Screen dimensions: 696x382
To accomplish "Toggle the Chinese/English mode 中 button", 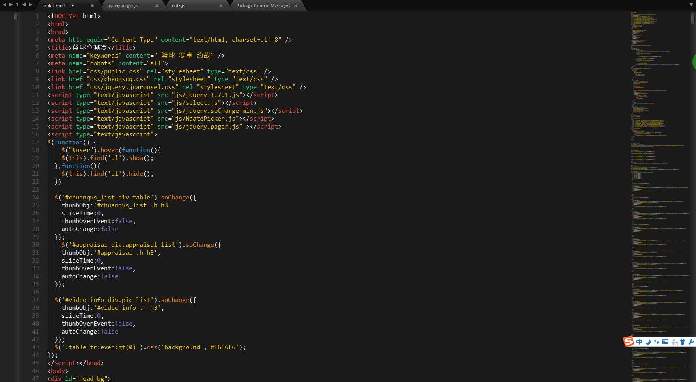I will pyautogui.click(x=639, y=342).
